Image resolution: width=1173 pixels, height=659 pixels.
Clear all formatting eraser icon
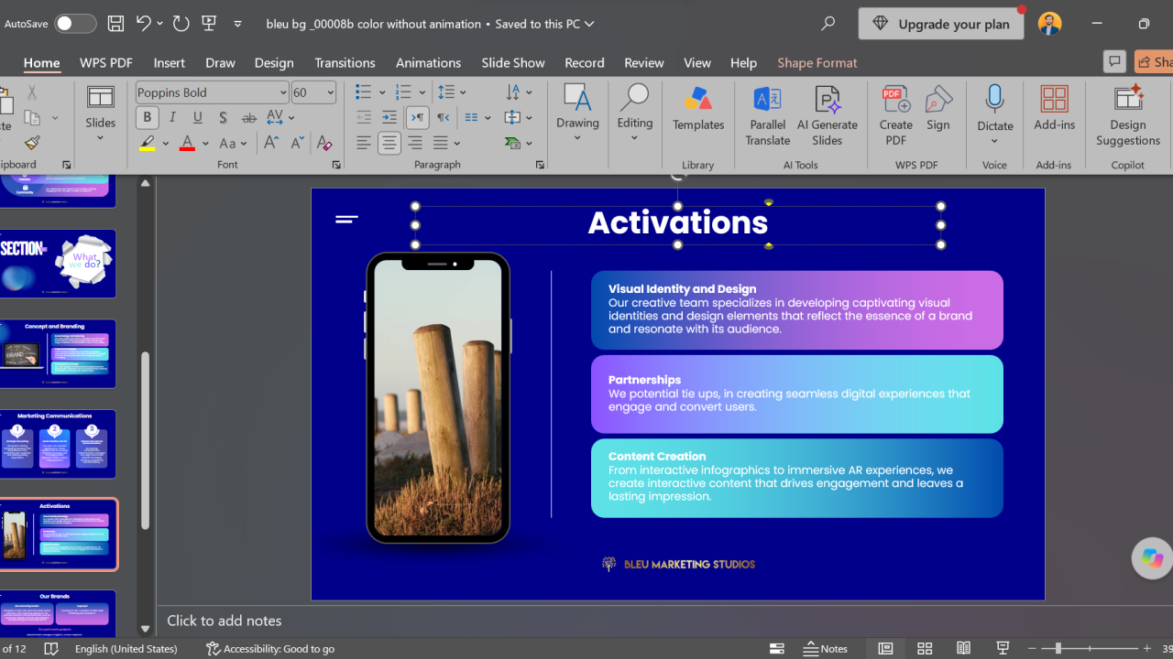click(323, 143)
